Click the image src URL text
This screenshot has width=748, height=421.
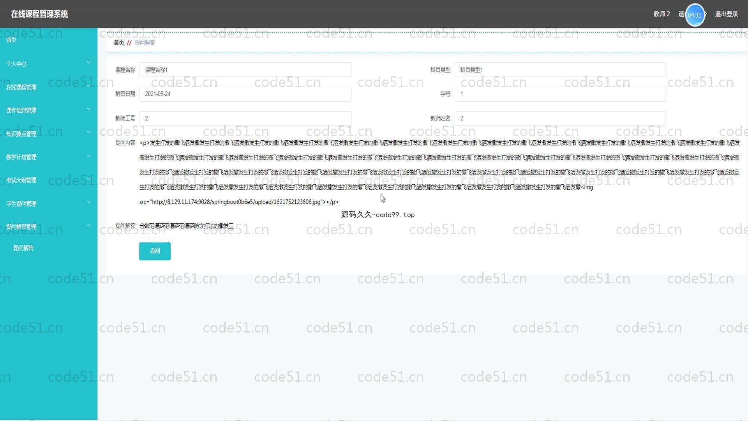pyautogui.click(x=238, y=202)
